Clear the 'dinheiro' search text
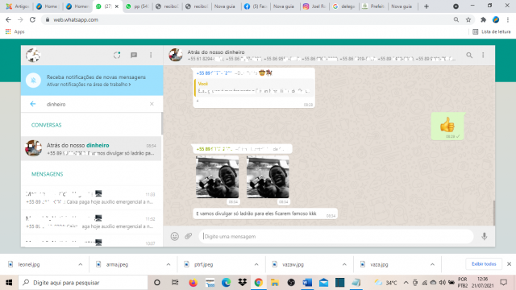Viewport: 516px width, 290px height. 152,104
